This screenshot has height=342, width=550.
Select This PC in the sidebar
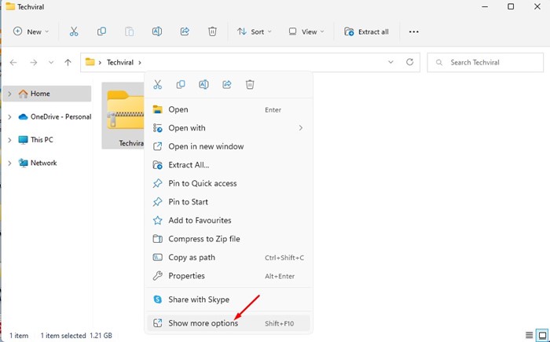[46, 140]
